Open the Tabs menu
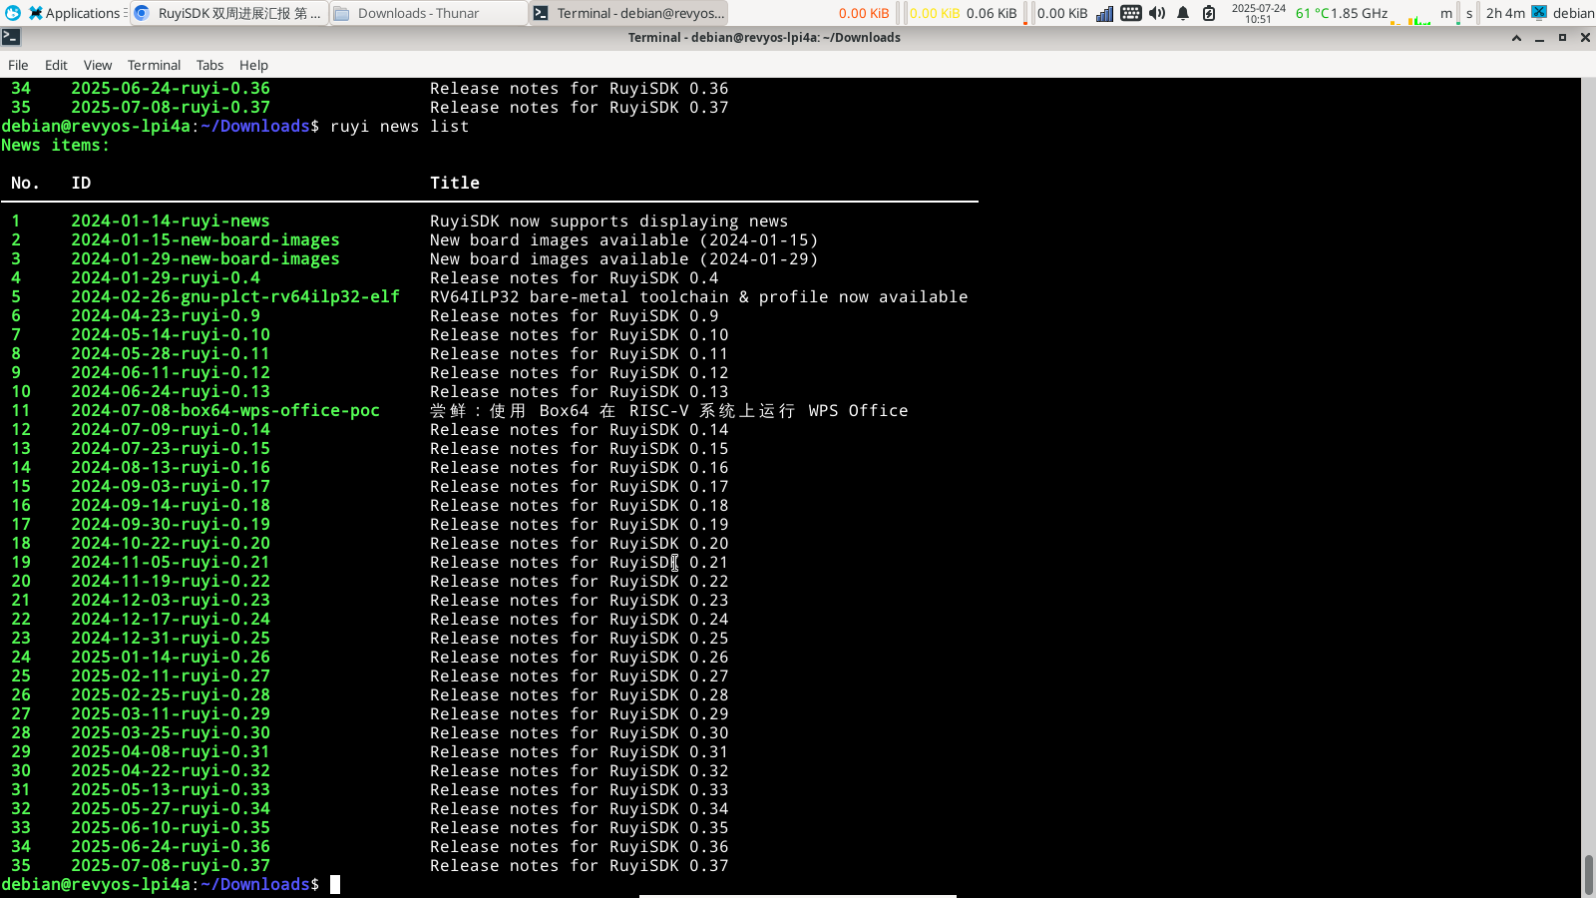The height and width of the screenshot is (898, 1596). (x=209, y=65)
